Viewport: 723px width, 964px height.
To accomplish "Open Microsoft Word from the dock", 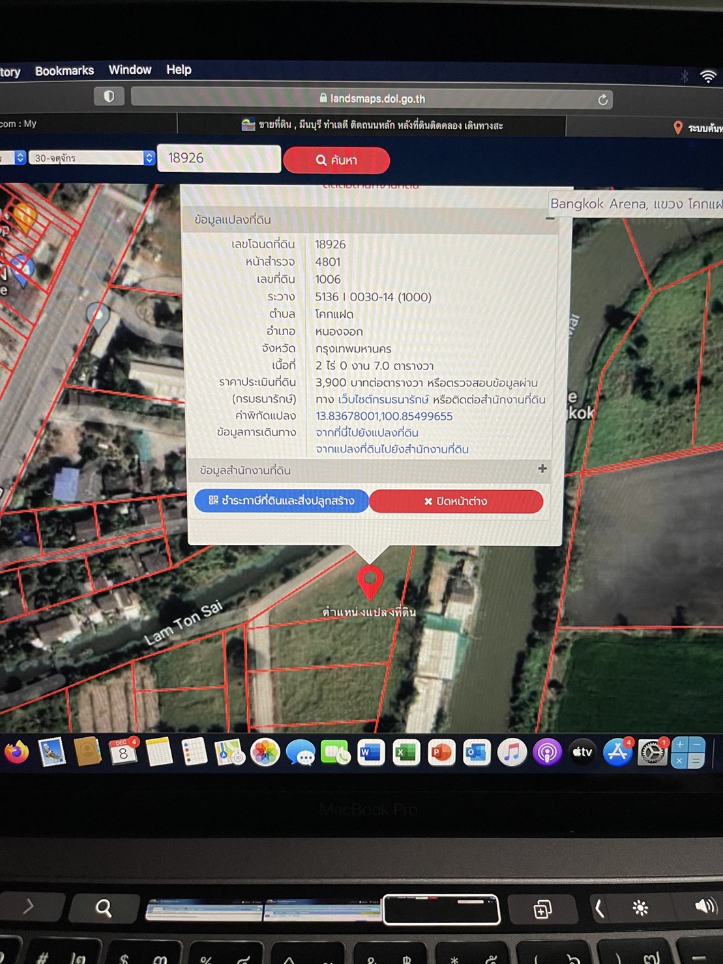I will (370, 753).
